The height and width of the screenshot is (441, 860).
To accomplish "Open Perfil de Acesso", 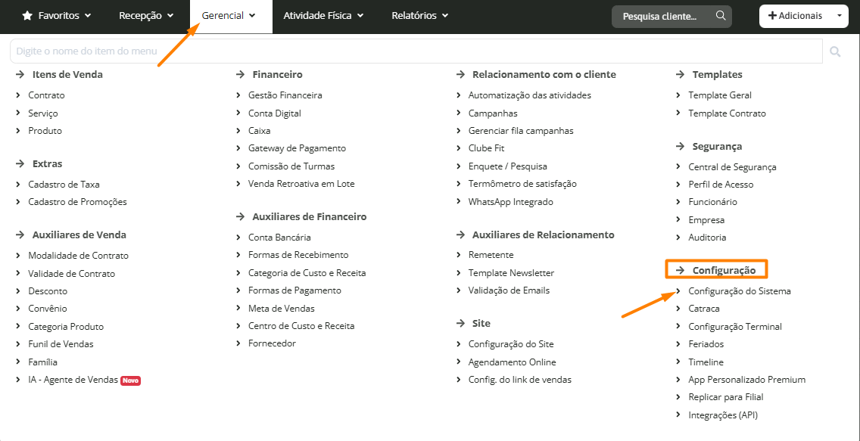I will coord(721,185).
